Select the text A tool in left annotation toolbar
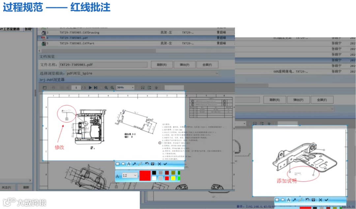The image size is (356, 209). pos(129,164)
